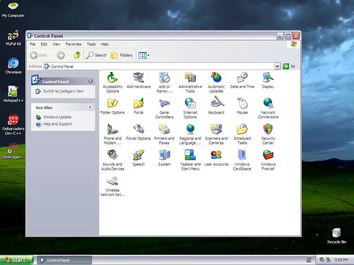Click the Start button
This screenshot has height=265, width=354.
point(17,260)
